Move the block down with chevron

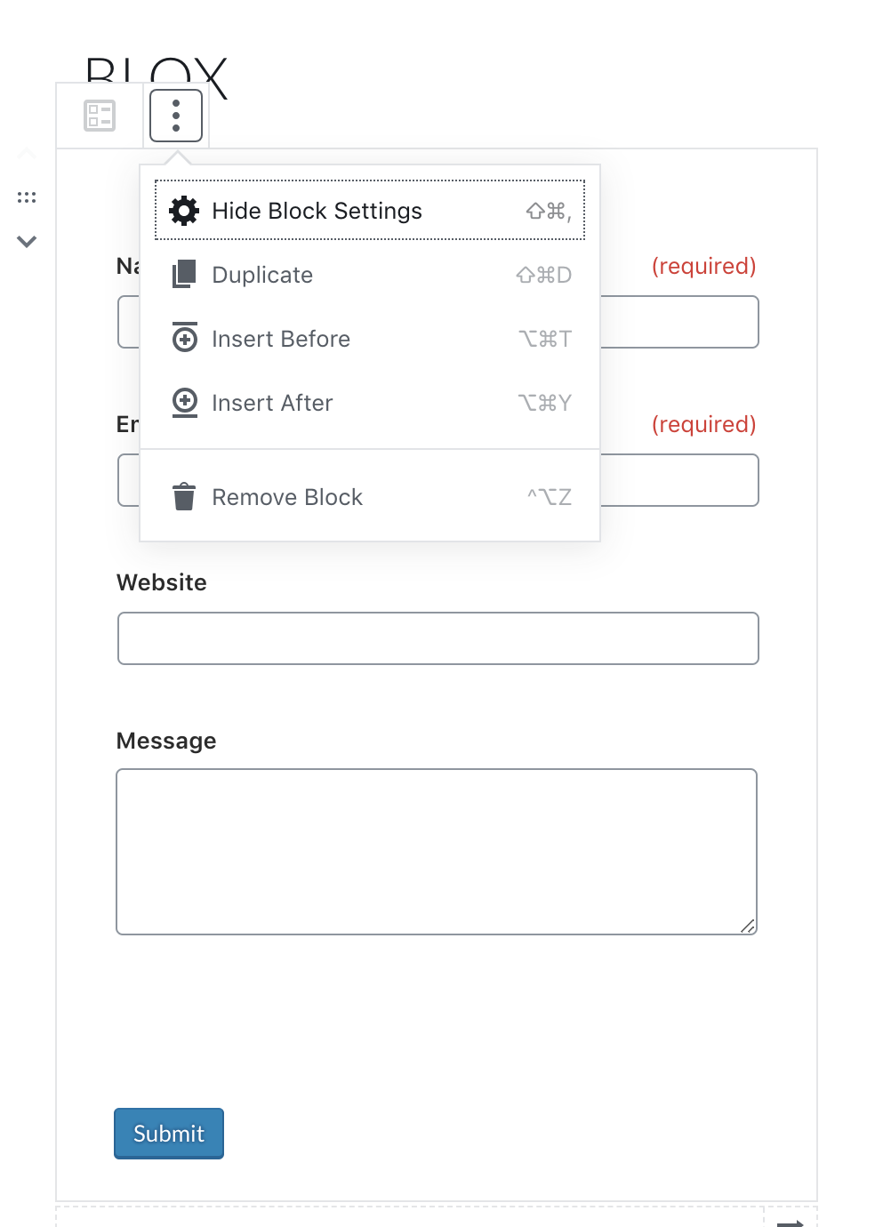click(27, 241)
